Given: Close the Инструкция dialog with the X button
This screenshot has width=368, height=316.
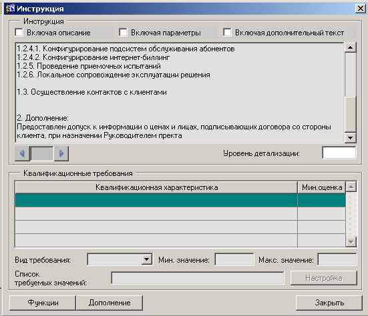Looking at the screenshot, I should tap(361, 9).
